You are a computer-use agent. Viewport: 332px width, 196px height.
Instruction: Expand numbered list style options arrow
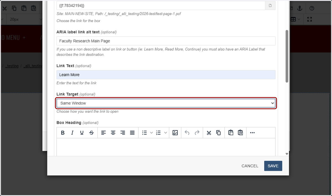coord(165,133)
